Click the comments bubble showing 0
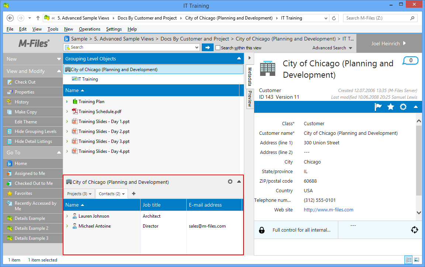Viewport: 425px width, 267px height. [411, 60]
